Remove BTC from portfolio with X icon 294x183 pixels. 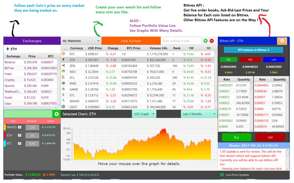19,143
